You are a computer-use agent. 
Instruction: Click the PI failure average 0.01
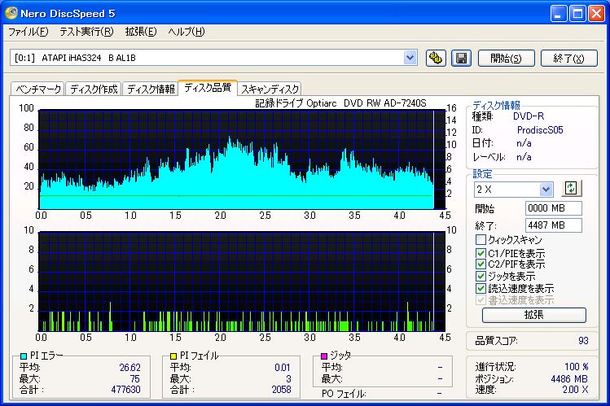[283, 368]
